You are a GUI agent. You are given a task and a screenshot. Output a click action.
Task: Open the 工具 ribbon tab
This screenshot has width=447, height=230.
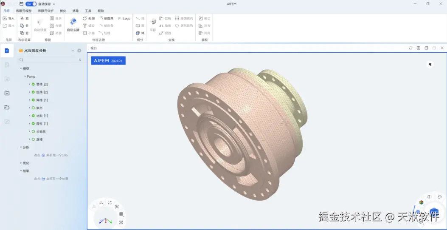88,11
